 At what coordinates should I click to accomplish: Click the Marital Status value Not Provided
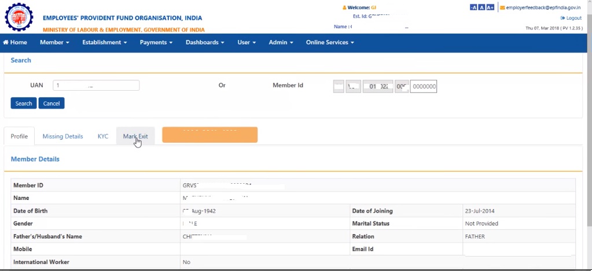pos(481,224)
